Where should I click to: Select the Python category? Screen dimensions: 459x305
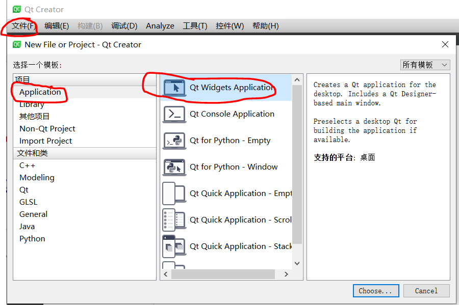[32, 238]
